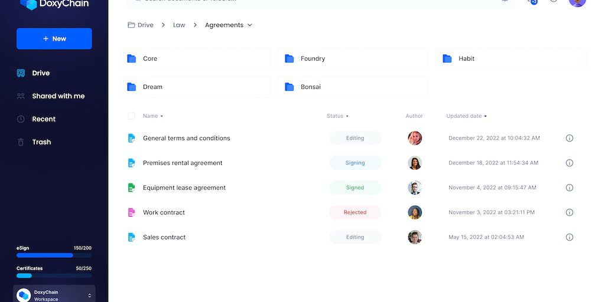This screenshot has height=302, width=605.
Task: Click the Drive breadcrumb link
Action: pyautogui.click(x=145, y=25)
